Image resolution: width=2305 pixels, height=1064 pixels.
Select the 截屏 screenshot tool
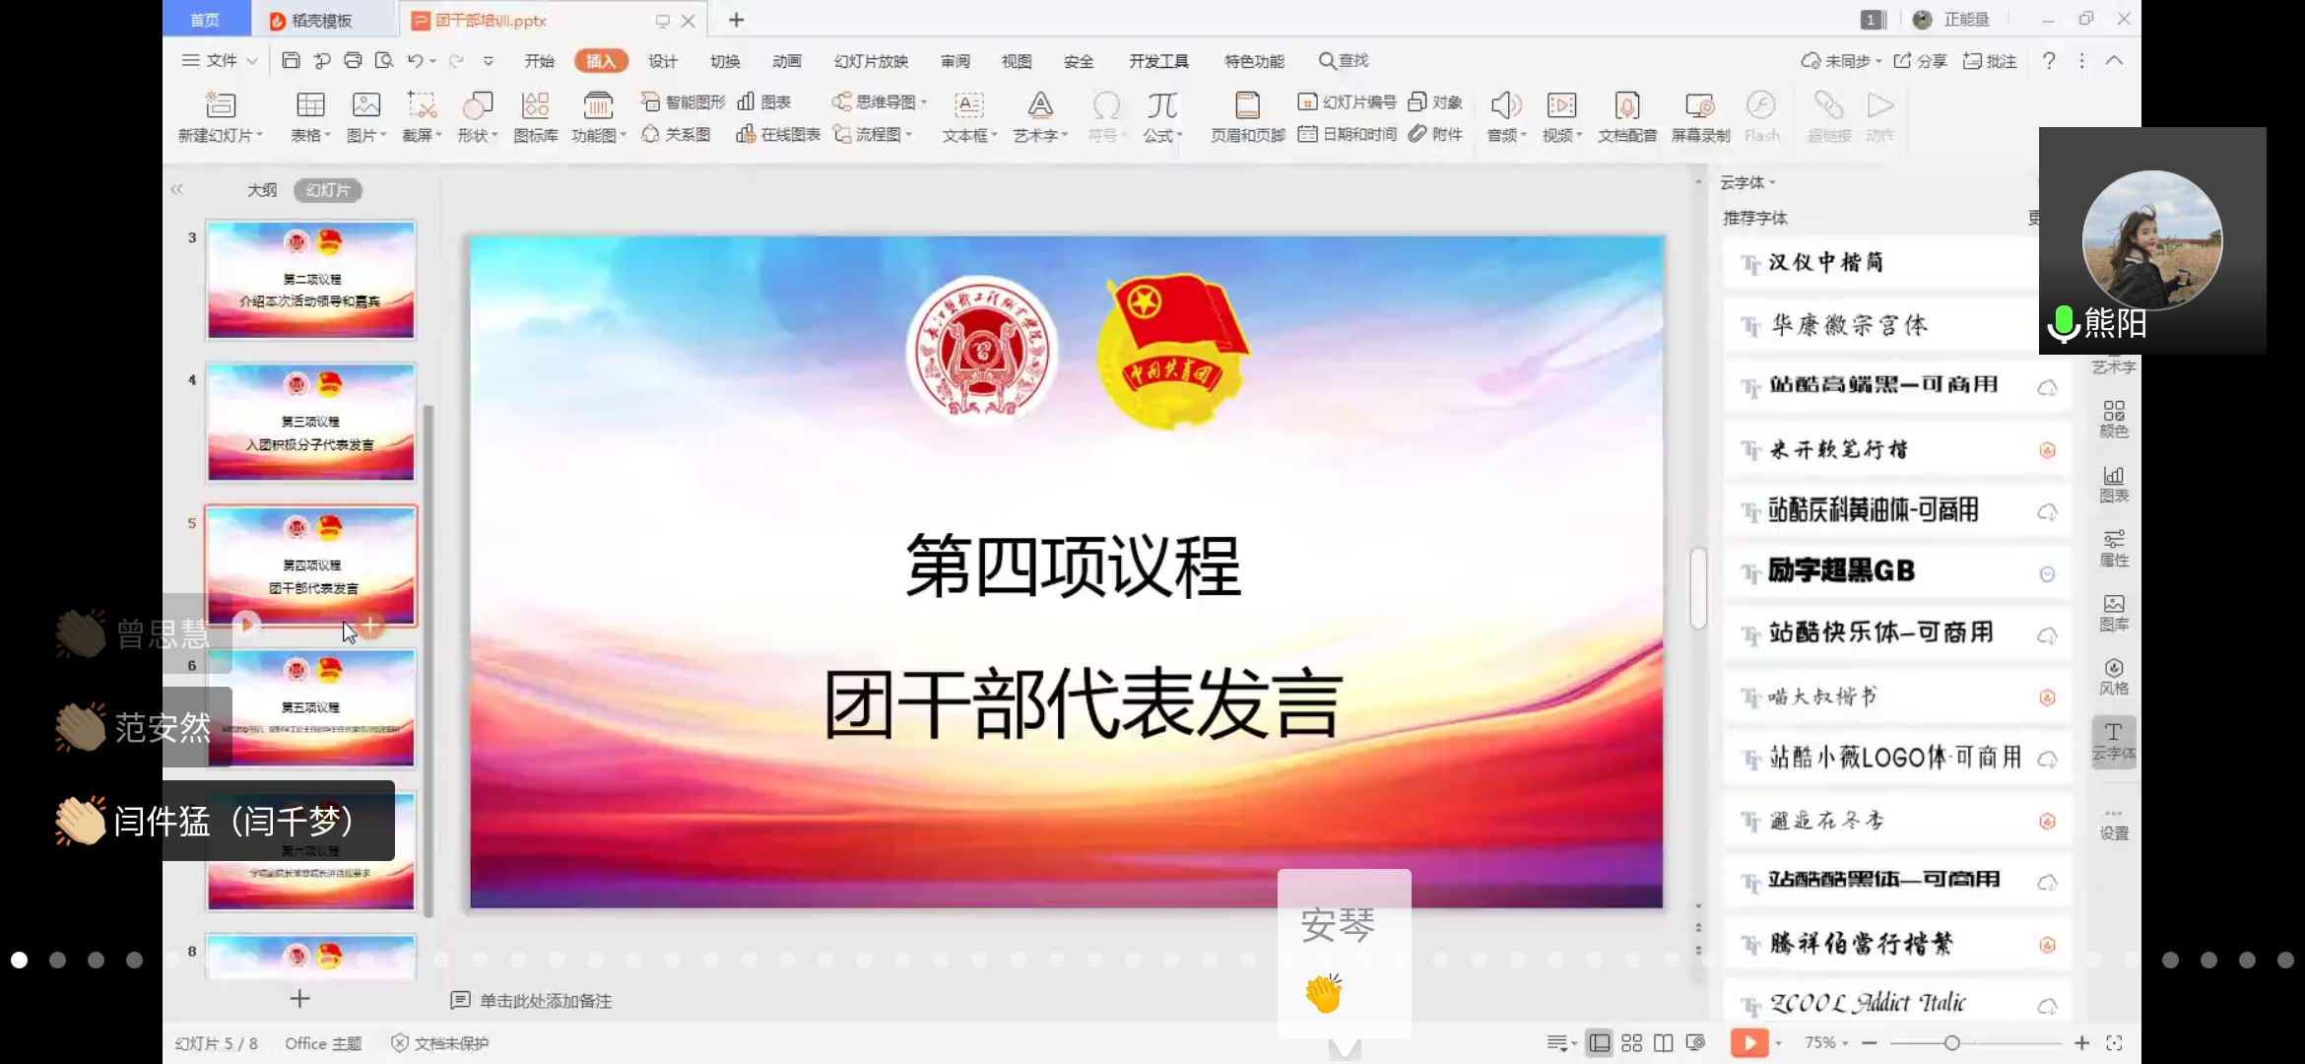pyautogui.click(x=422, y=116)
